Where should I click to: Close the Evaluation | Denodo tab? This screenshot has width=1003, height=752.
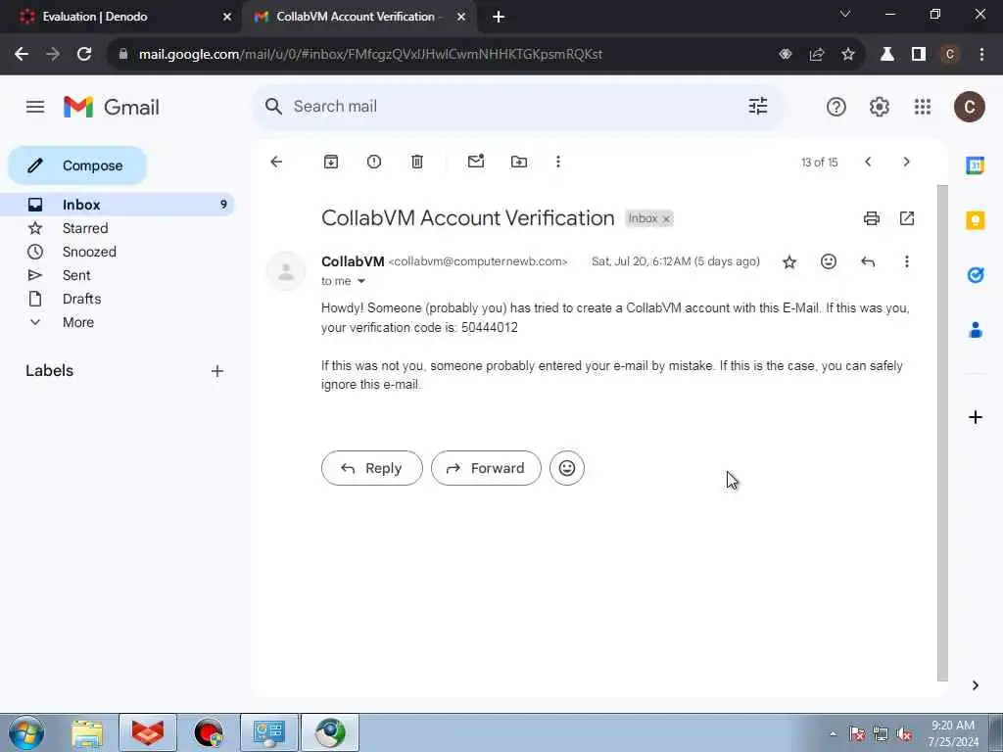[227, 18]
